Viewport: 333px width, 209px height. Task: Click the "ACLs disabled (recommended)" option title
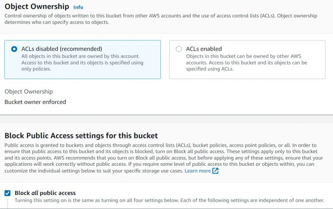click(x=62, y=49)
